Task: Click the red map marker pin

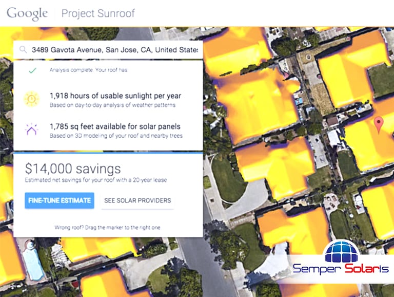Action: point(379,124)
